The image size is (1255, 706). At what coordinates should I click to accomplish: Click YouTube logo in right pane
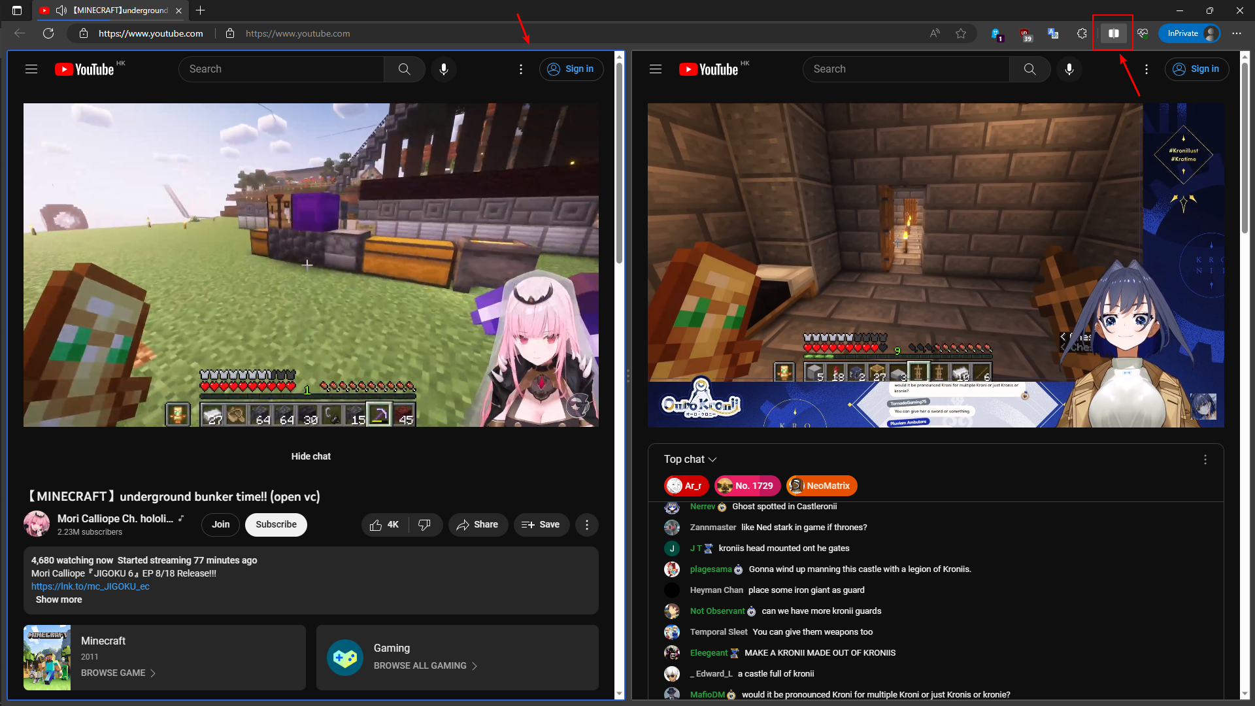point(709,69)
